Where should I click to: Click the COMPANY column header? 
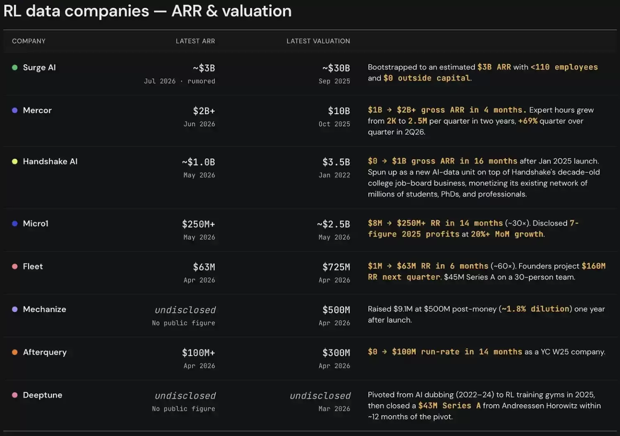29,41
